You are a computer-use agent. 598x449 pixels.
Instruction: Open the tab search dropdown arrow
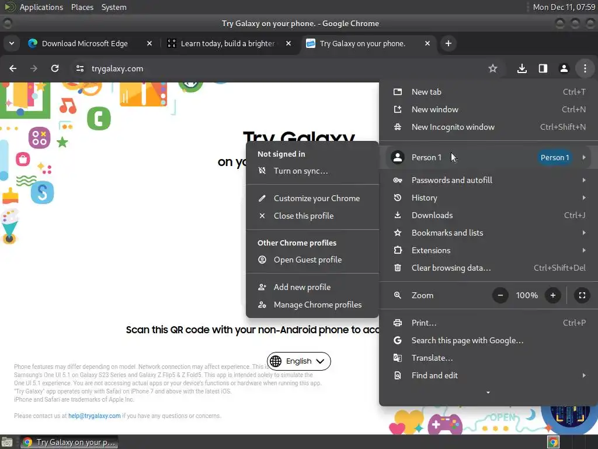[12, 43]
